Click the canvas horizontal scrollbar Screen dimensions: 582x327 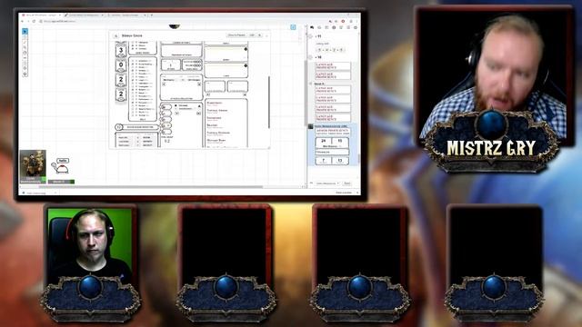coord(150,187)
